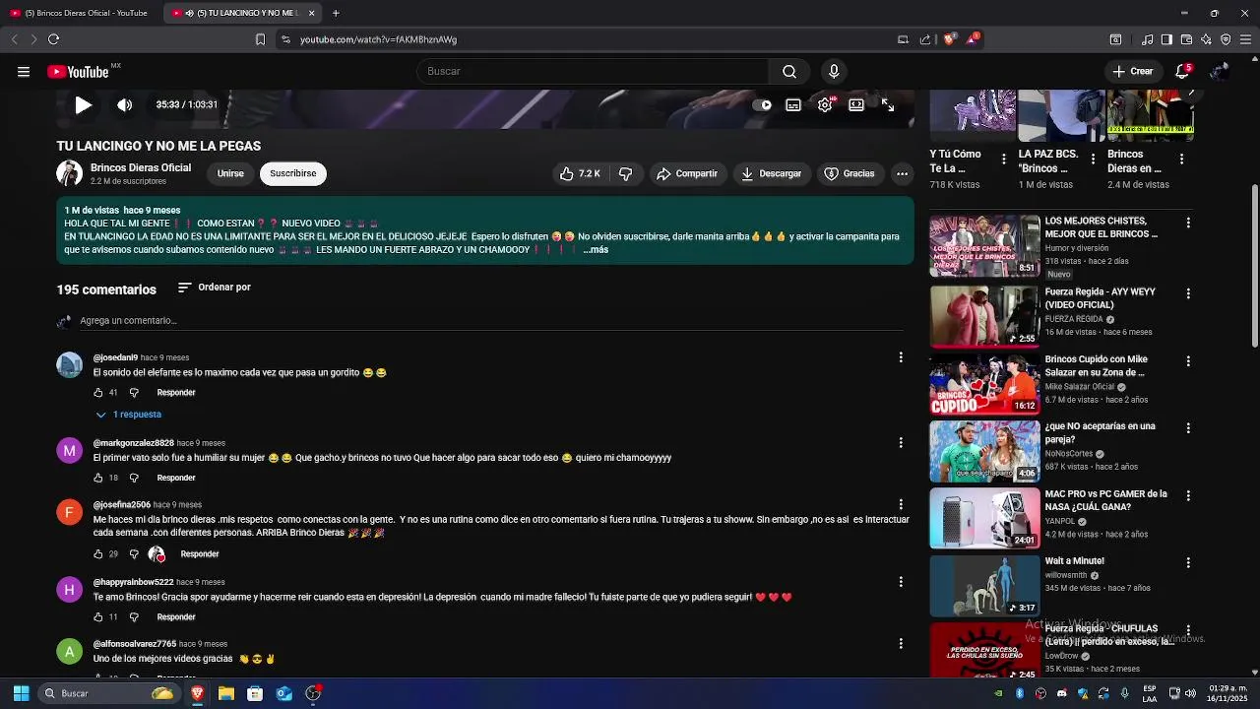This screenshot has height=709, width=1260.
Task: Switch to theater mode
Action: click(x=856, y=104)
